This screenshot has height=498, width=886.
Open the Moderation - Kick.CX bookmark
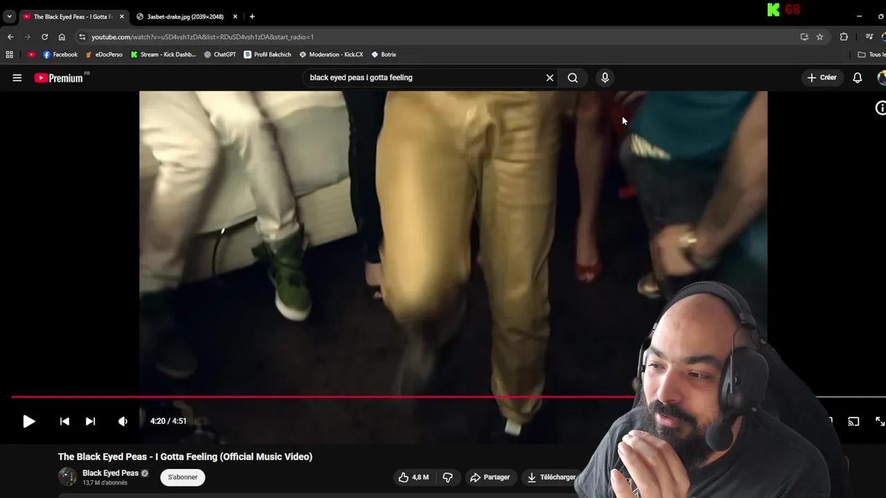331,55
